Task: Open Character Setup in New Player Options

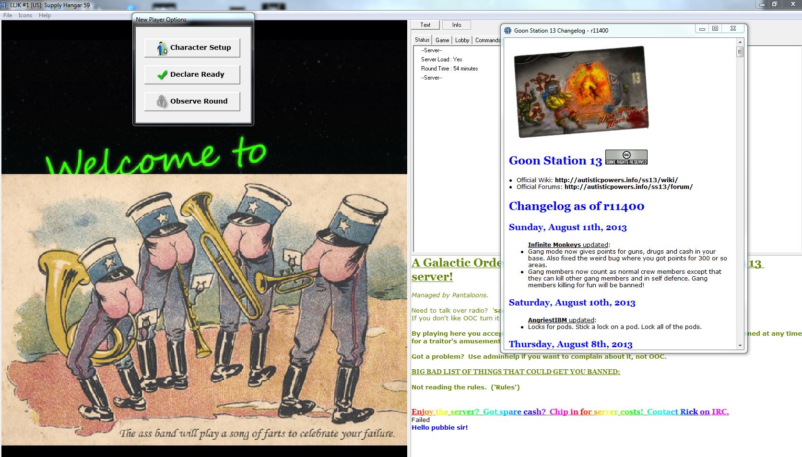Action: pyautogui.click(x=192, y=47)
